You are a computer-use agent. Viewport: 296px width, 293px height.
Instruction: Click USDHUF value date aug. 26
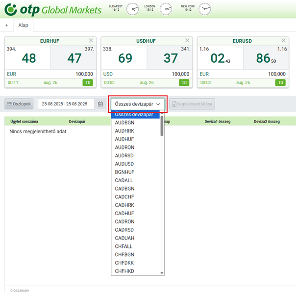pos(147,83)
